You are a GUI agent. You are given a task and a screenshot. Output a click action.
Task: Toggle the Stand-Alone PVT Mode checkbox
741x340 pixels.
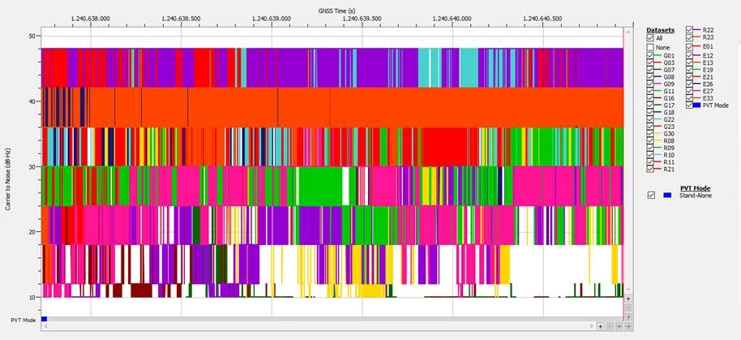(x=650, y=195)
